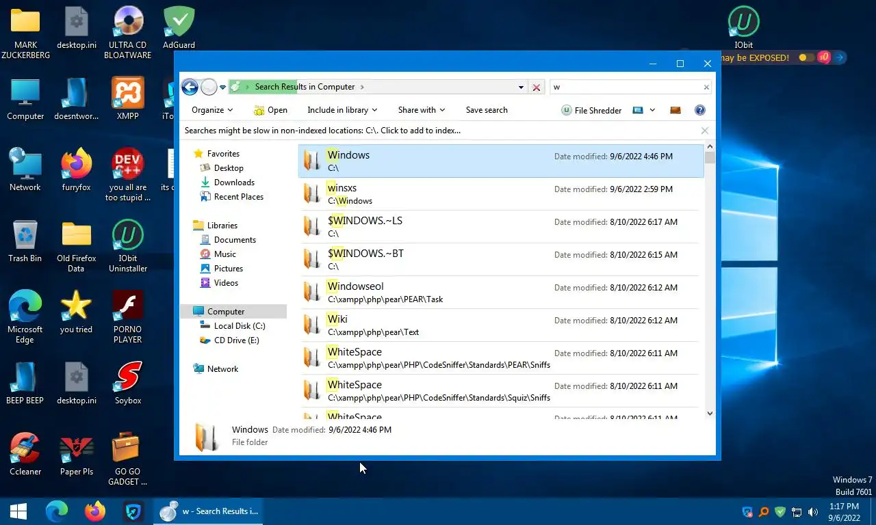Dismiss the non-indexed locations info bar

point(704,131)
